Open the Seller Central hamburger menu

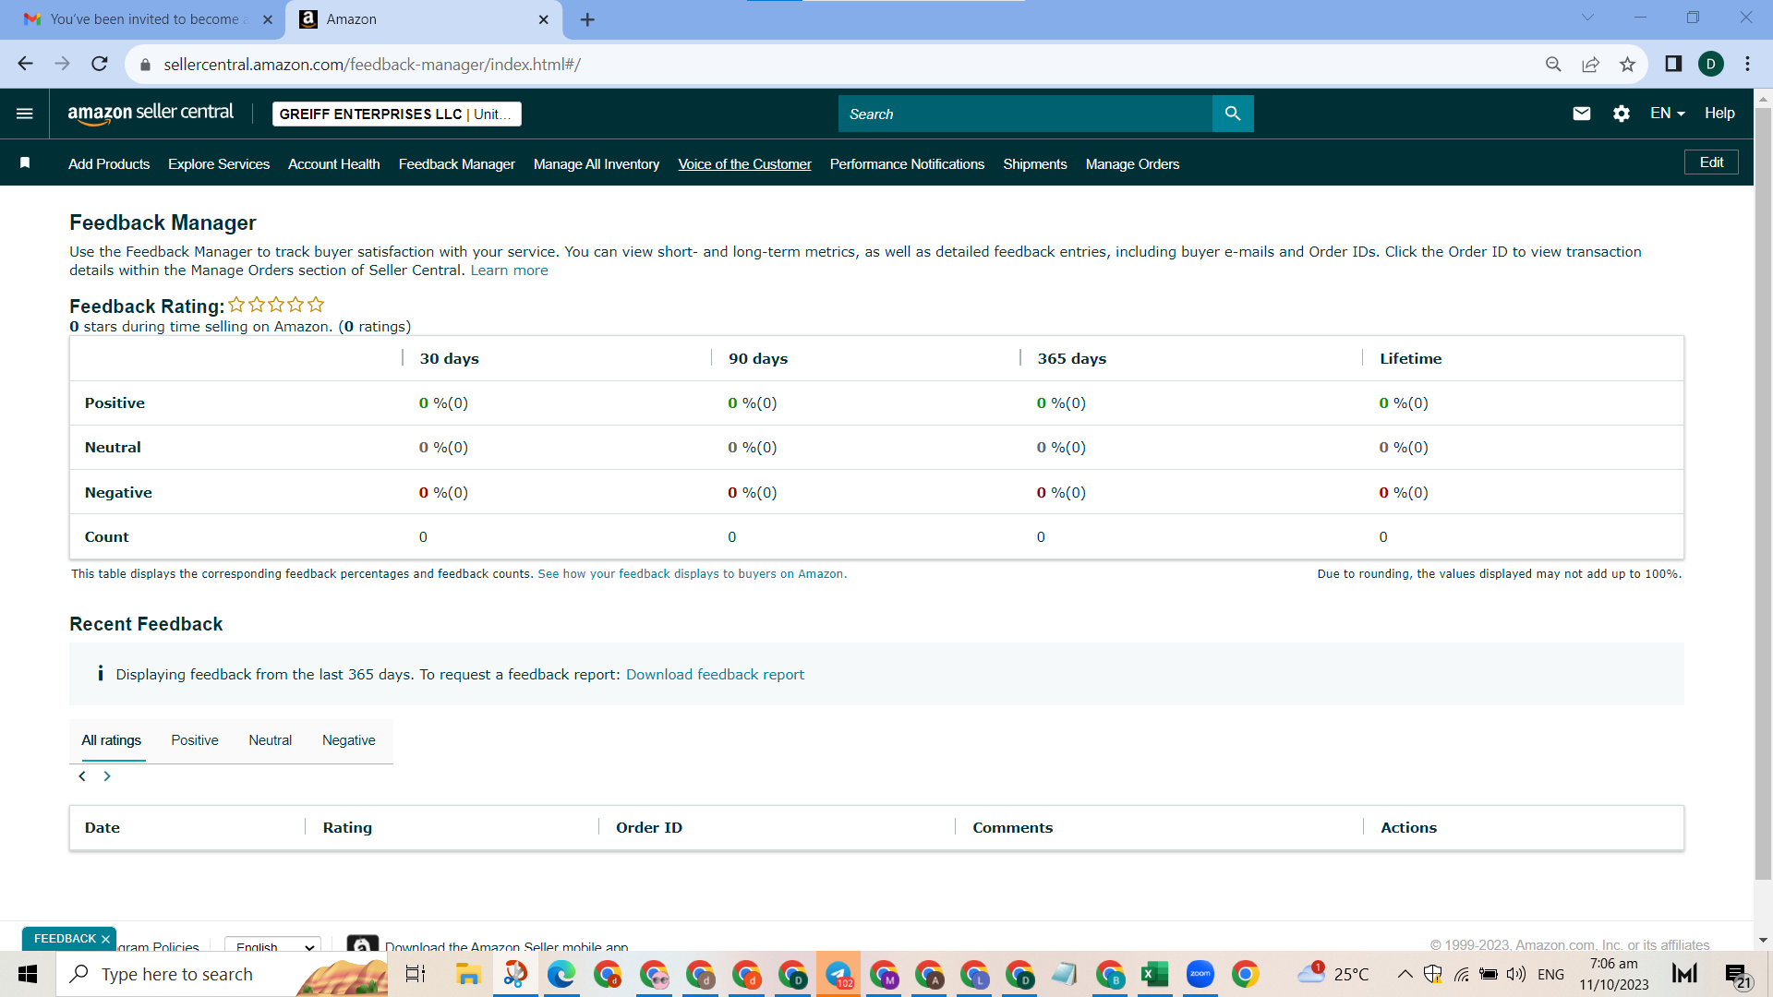pyautogui.click(x=25, y=114)
